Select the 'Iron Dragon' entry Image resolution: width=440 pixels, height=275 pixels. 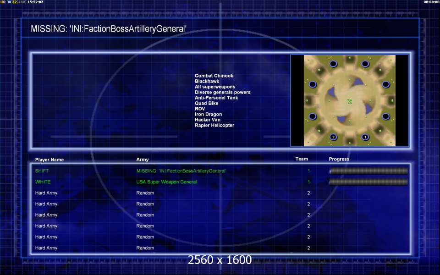pos(208,114)
